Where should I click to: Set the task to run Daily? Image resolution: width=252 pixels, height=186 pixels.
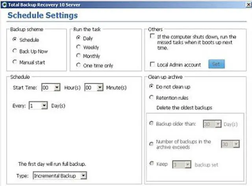78,38
